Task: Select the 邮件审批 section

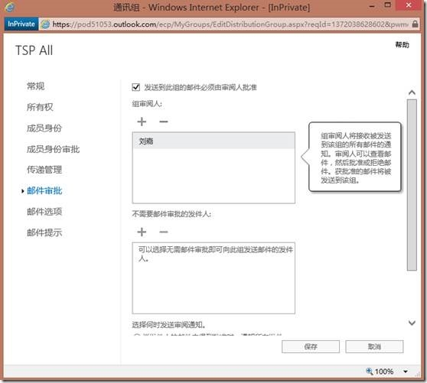Action: click(44, 190)
